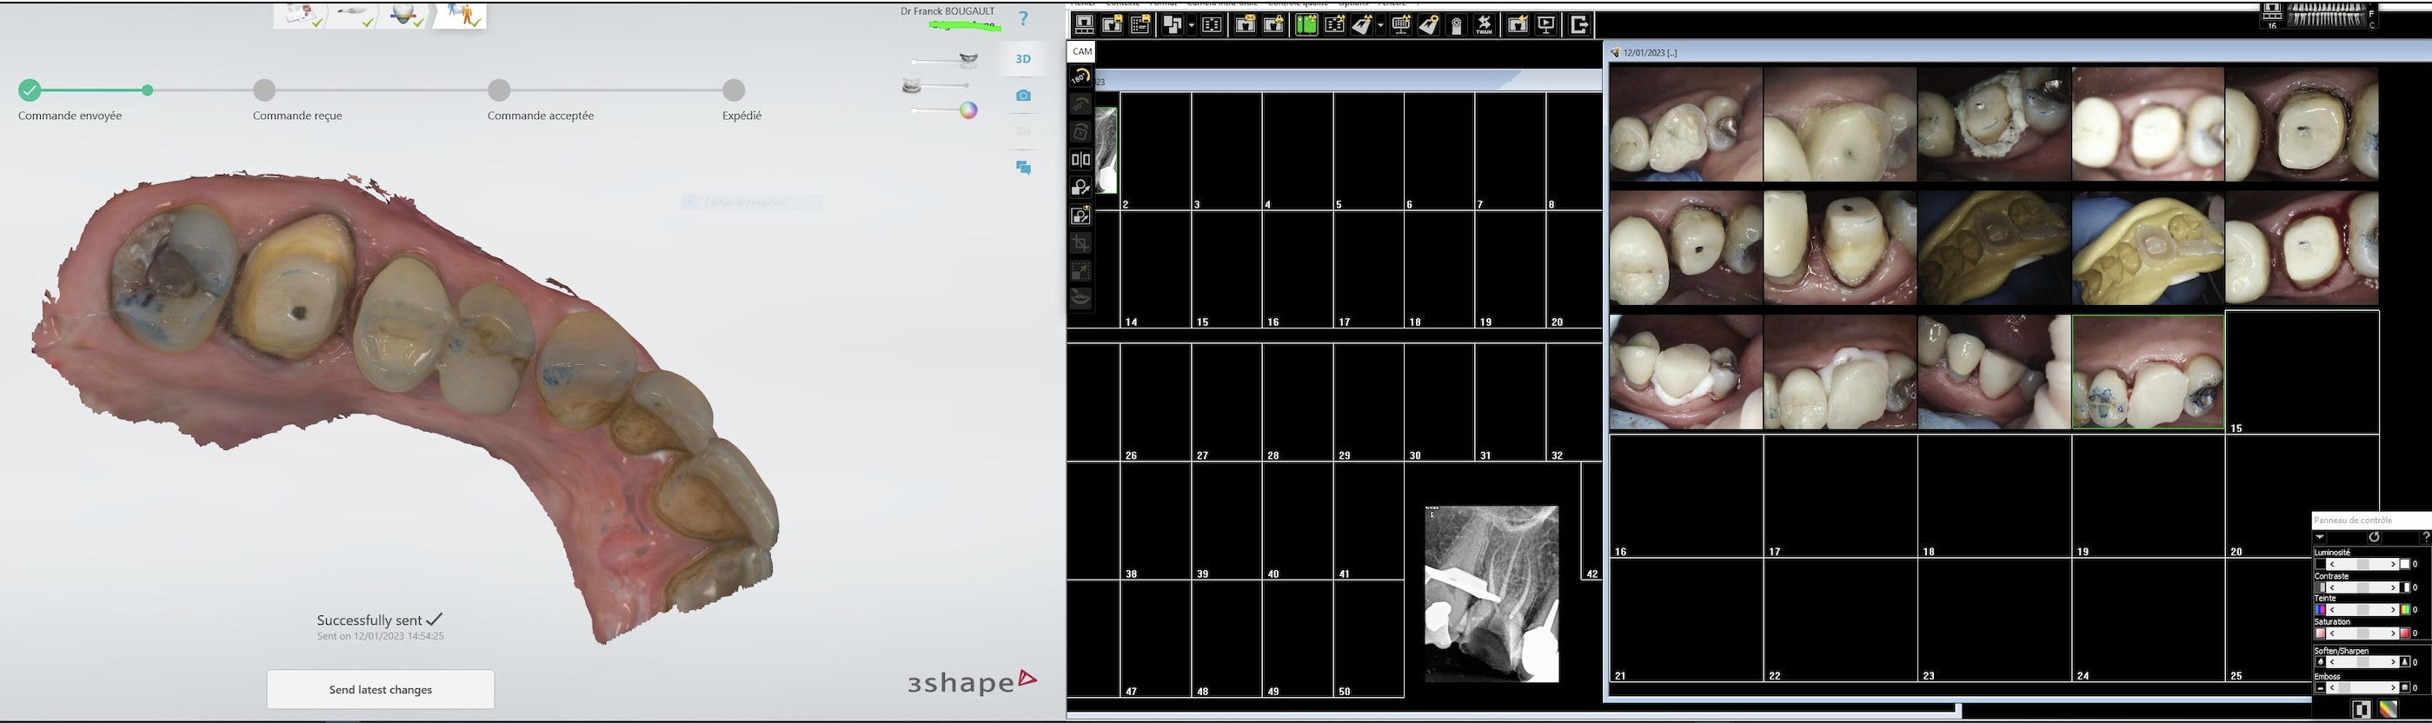This screenshot has height=723, width=2432.
Task: Click the reset icon in Panneau de contrôle
Action: tap(2374, 537)
